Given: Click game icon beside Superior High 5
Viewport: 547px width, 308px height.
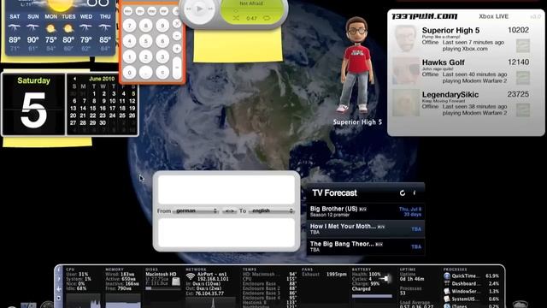Looking at the screenshot, I should (523, 45).
